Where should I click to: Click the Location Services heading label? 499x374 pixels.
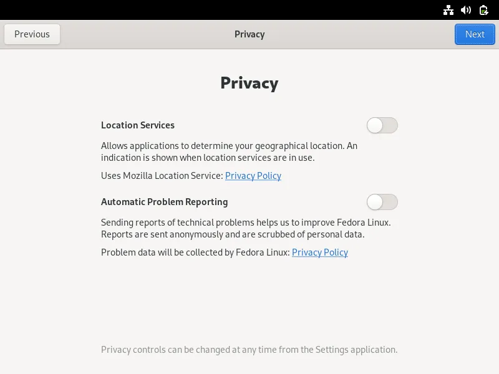coord(138,125)
